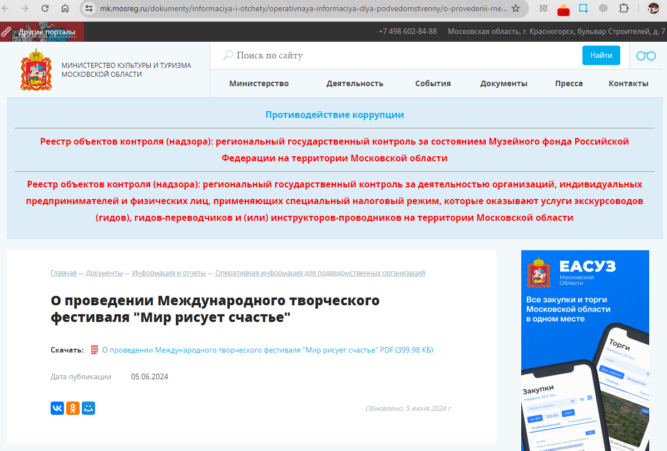Open the Деятельность menu
The width and height of the screenshot is (667, 451).
pos(355,83)
